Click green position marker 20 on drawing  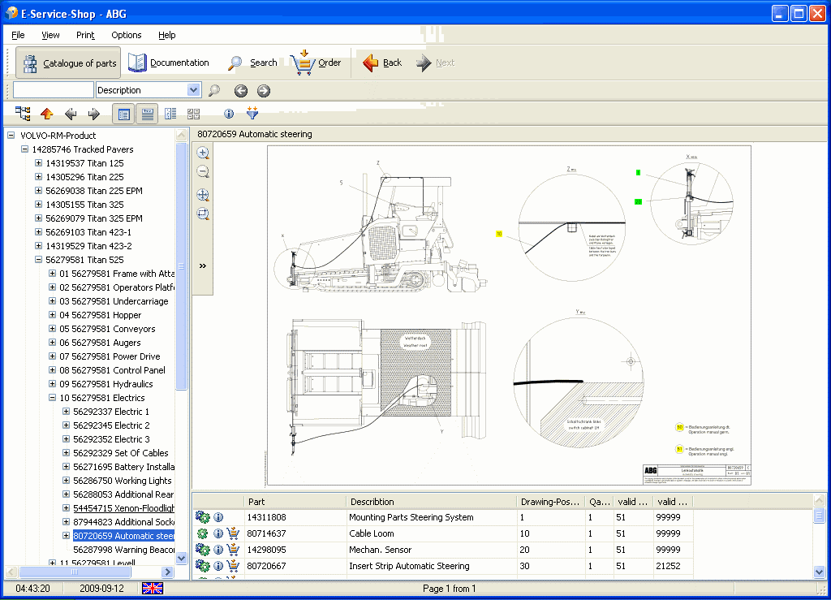tap(638, 202)
